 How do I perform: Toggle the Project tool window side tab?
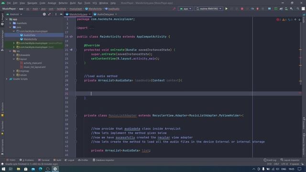tap(2, 20)
